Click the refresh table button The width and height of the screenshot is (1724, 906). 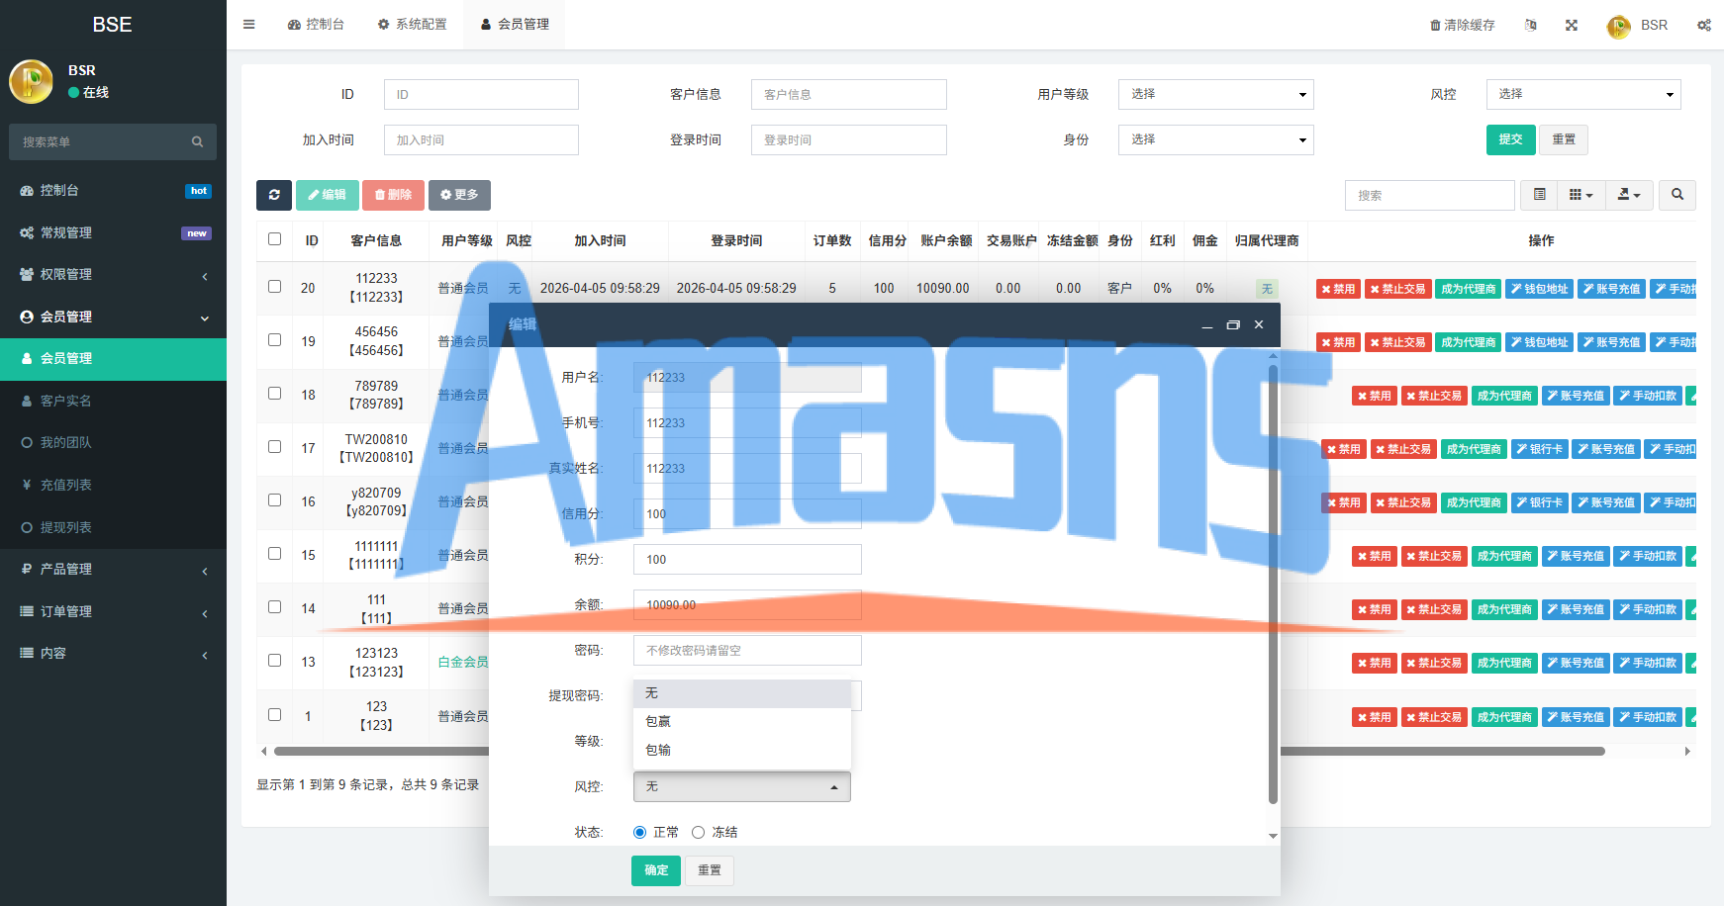click(274, 195)
